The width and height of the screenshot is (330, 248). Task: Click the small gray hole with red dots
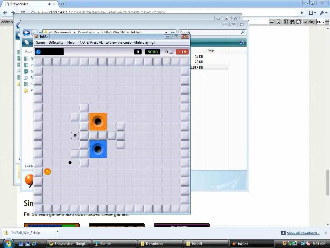click(75, 135)
